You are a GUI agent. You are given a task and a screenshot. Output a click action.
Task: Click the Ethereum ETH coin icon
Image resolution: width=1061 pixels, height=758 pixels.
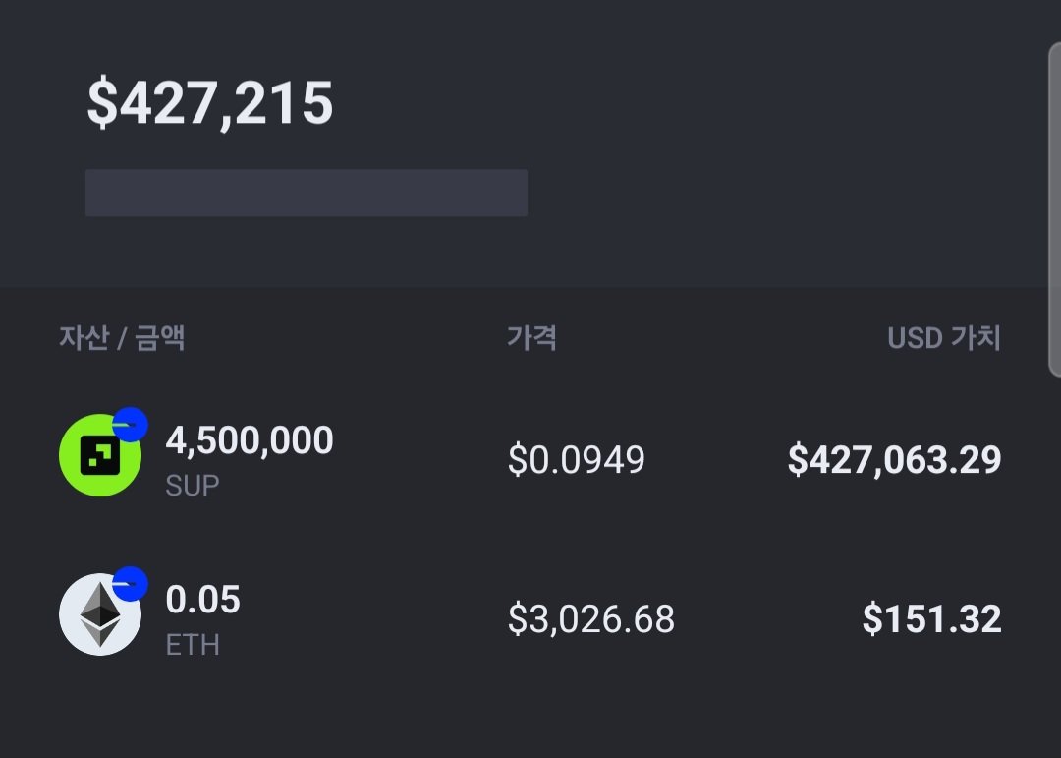(100, 614)
